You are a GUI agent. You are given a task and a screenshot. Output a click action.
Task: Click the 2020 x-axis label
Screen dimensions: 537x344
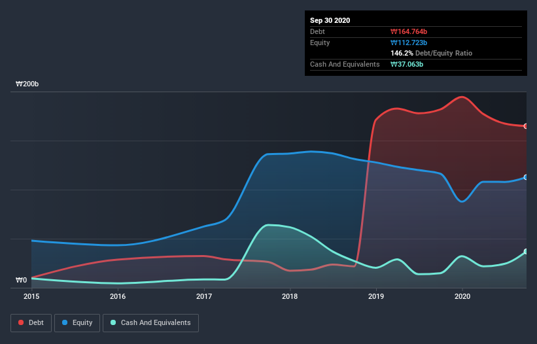[462, 296]
